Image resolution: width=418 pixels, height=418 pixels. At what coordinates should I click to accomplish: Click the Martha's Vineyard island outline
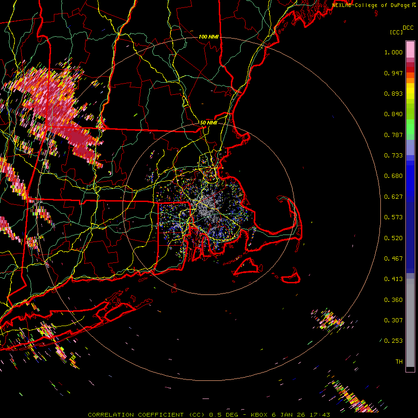click(247, 266)
